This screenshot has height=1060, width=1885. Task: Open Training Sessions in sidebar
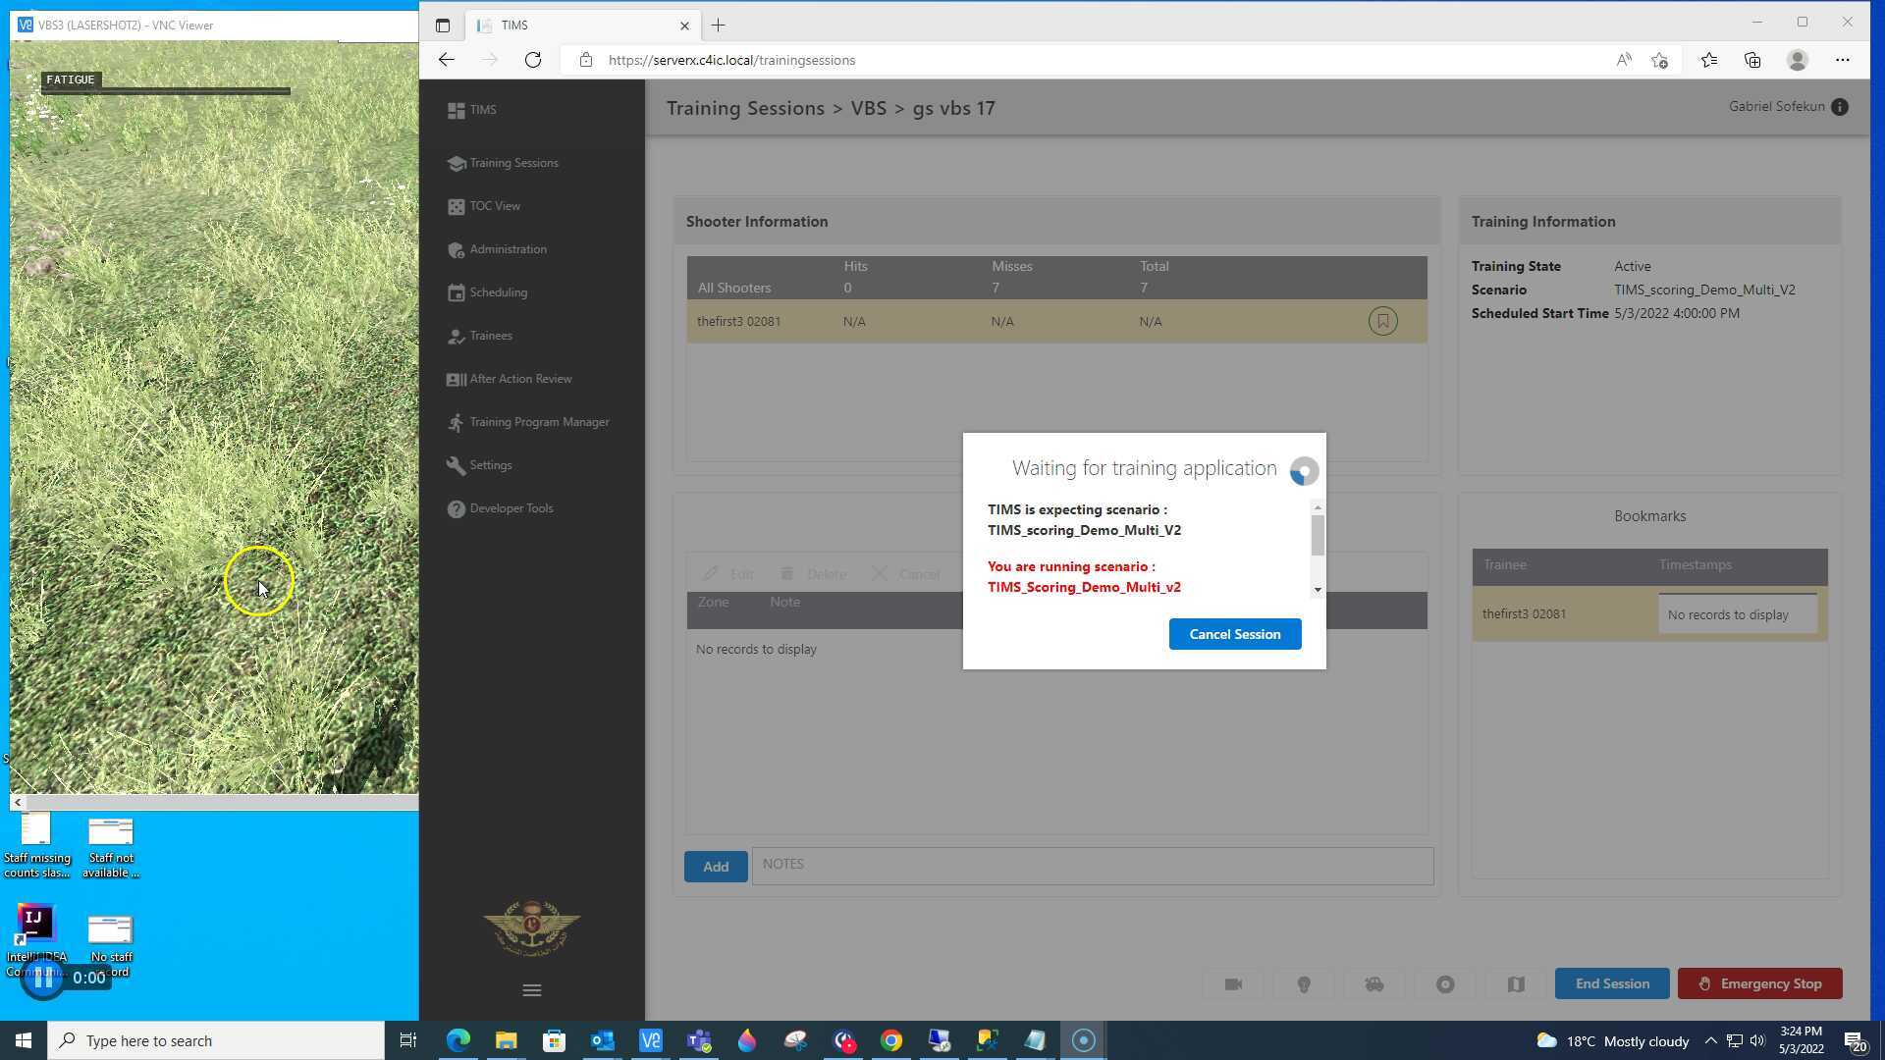(513, 163)
